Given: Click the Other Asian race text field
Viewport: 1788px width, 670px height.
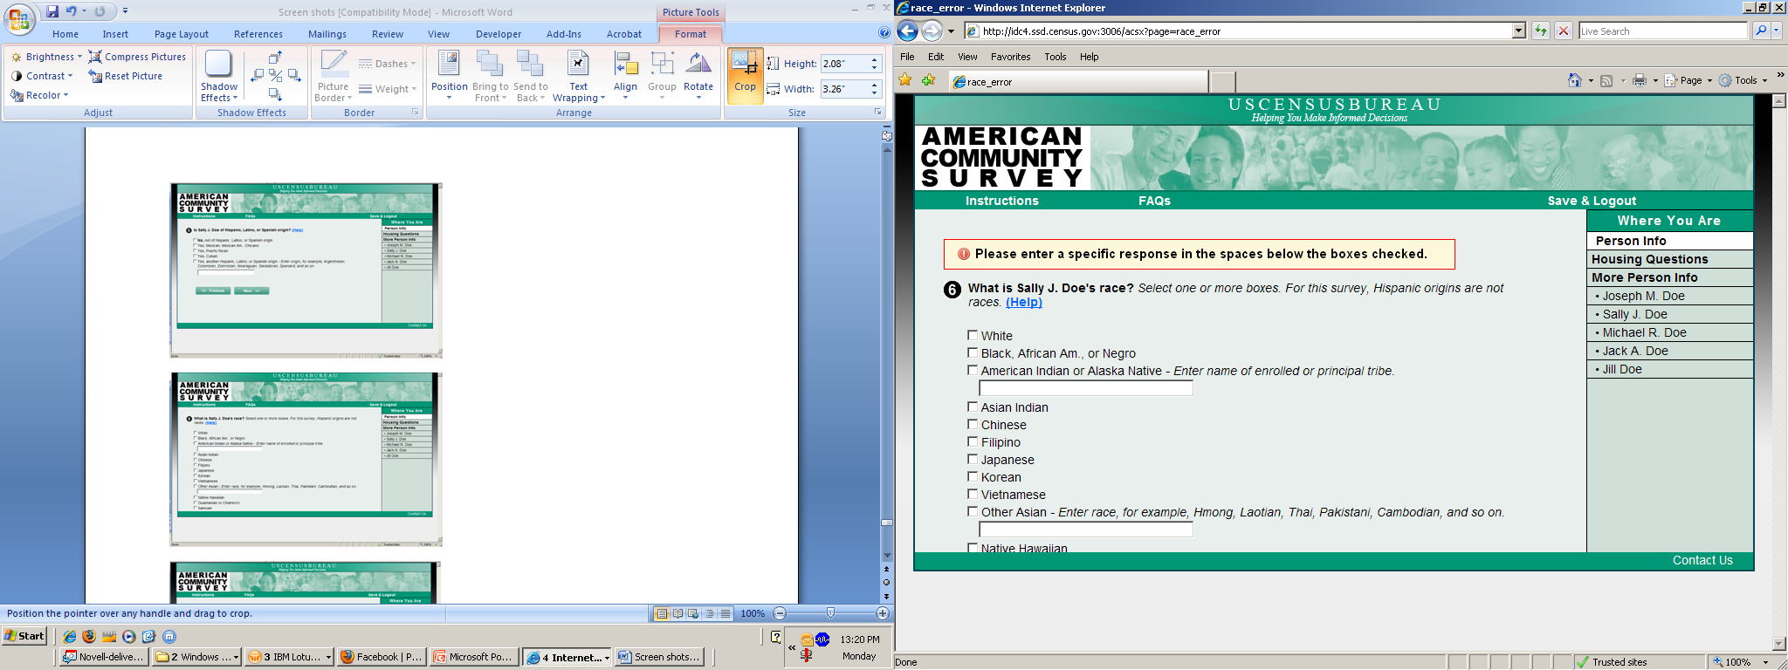Looking at the screenshot, I should 1086,530.
